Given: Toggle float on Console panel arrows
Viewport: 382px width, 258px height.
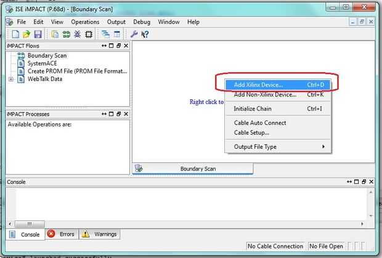Looking at the screenshot, I should click(x=349, y=182).
